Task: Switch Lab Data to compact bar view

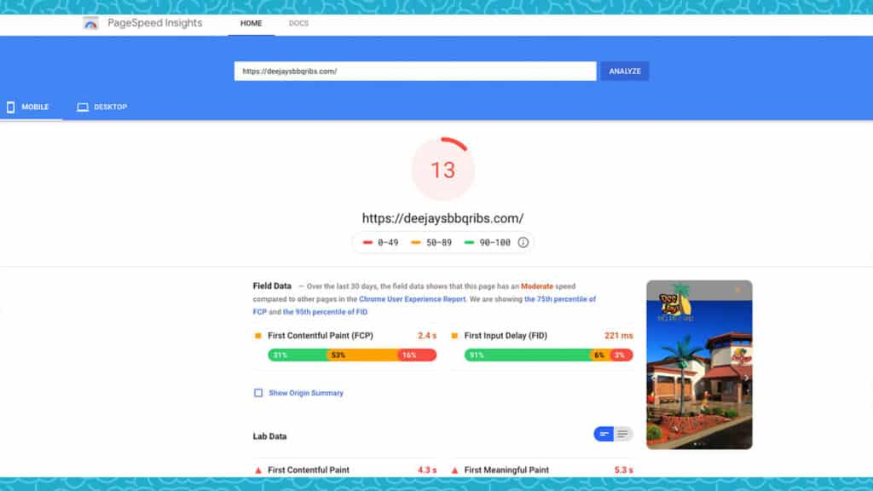Action: pyautogui.click(x=604, y=435)
